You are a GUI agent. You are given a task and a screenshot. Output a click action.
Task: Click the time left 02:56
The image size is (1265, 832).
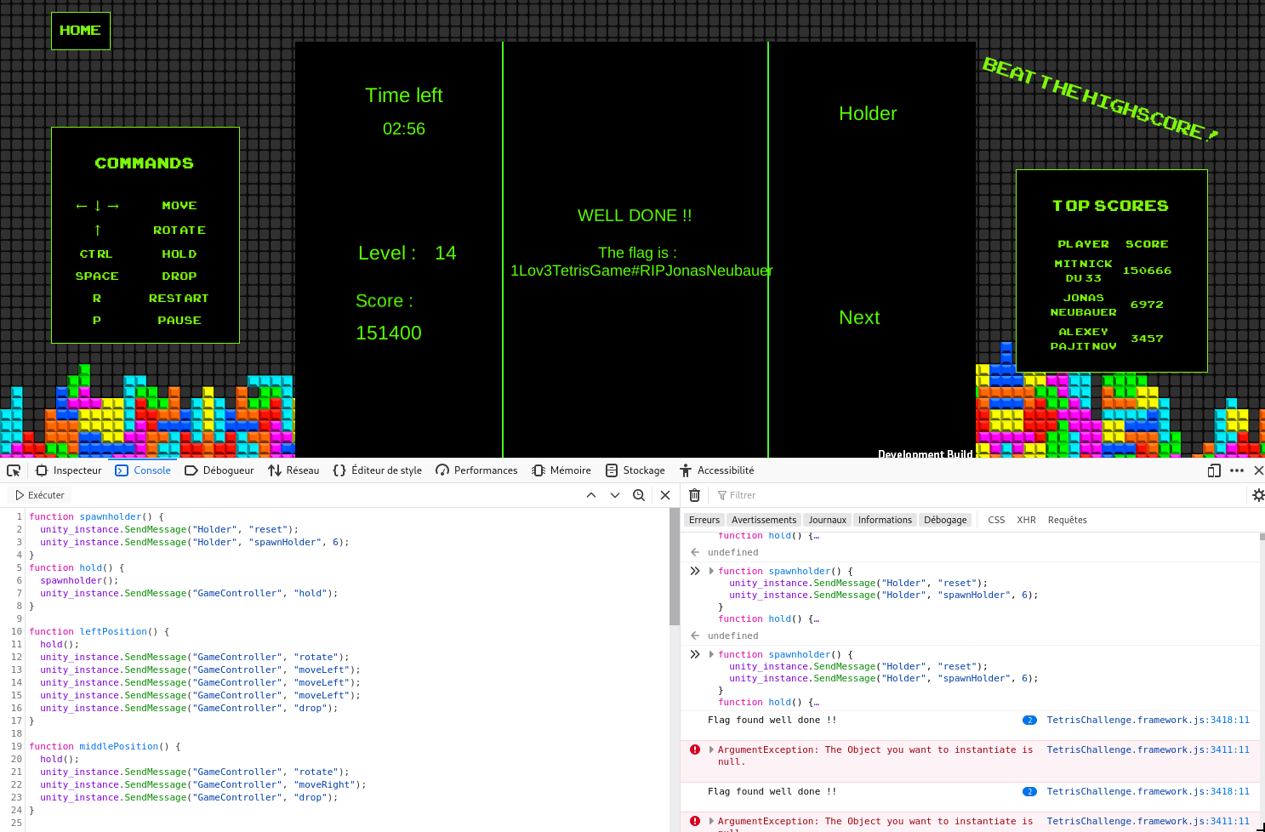[x=404, y=129]
